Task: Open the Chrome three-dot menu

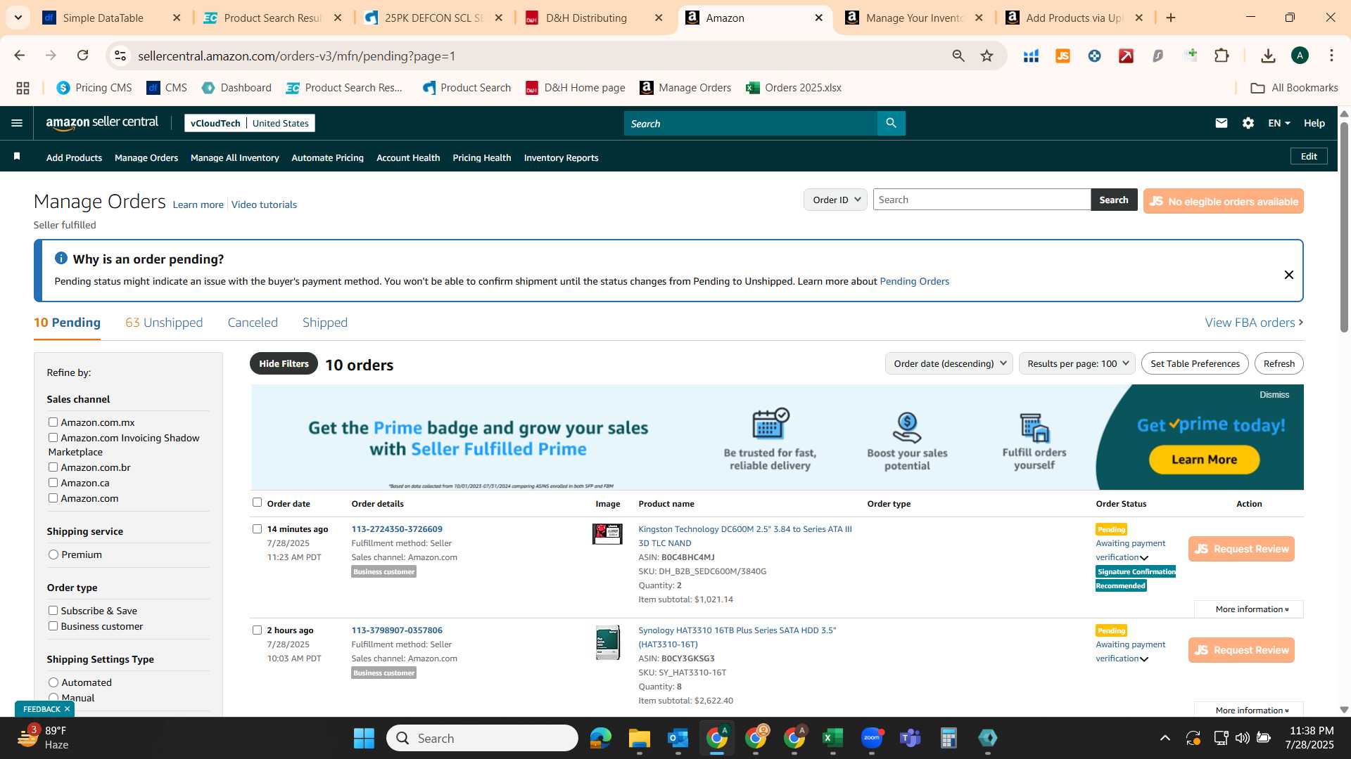Action: [1331, 56]
